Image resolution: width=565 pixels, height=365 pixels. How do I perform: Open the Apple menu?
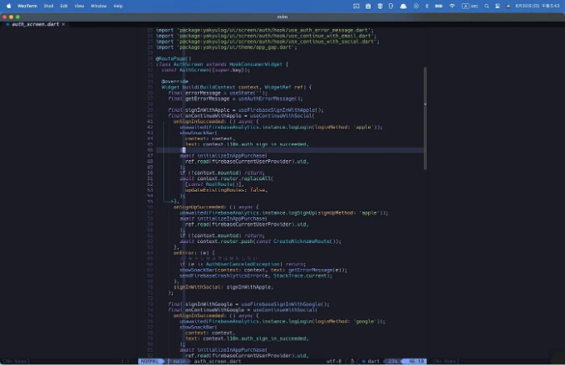click(x=8, y=6)
